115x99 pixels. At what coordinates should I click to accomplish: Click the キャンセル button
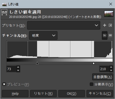coord(100,94)
